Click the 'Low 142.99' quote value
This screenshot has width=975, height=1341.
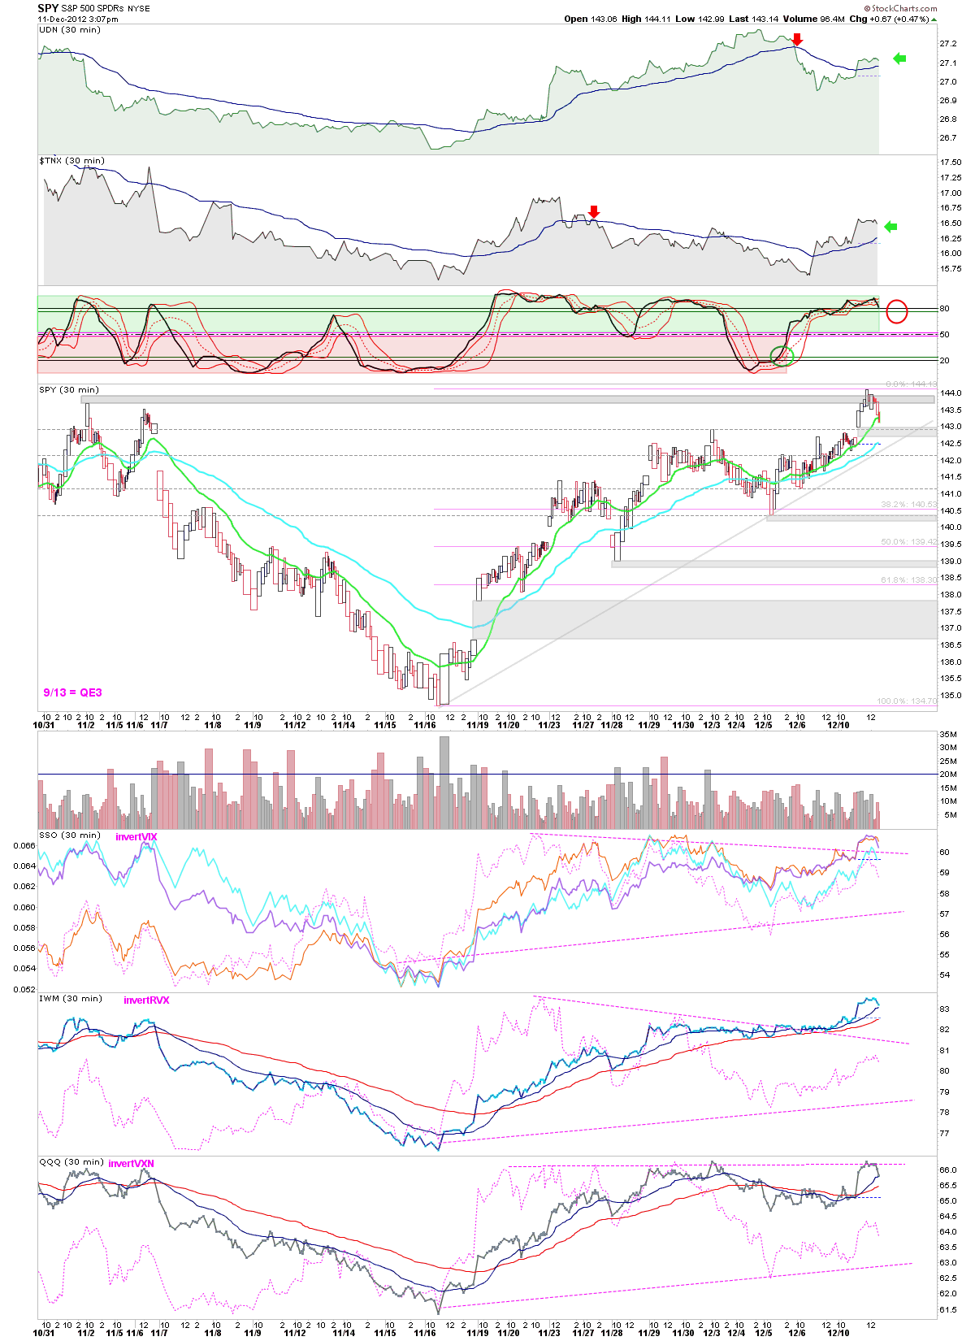pos(700,19)
